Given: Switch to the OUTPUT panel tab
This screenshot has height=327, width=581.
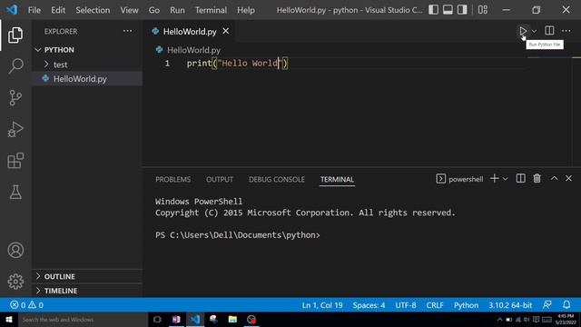Looking at the screenshot, I should pos(220,180).
